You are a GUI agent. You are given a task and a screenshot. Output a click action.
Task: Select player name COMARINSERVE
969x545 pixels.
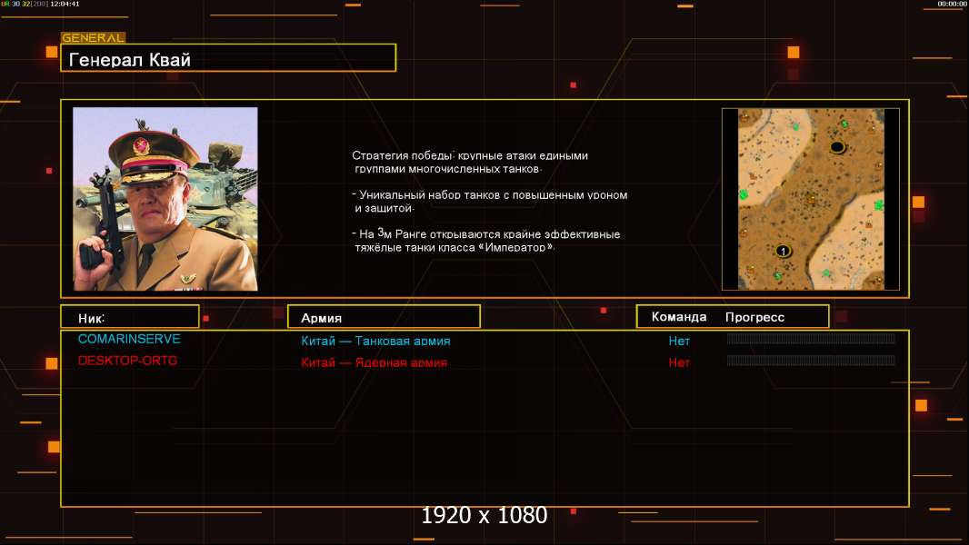point(129,339)
